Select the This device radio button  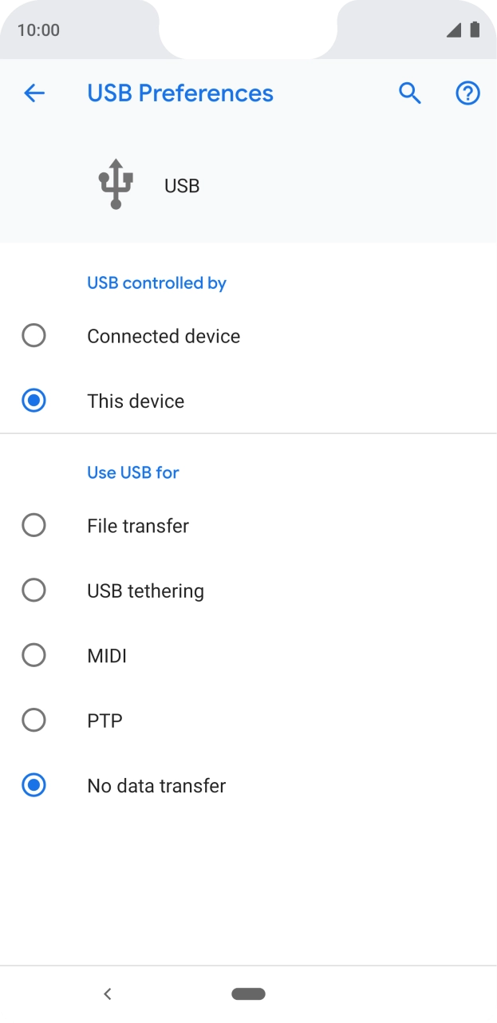tap(34, 401)
